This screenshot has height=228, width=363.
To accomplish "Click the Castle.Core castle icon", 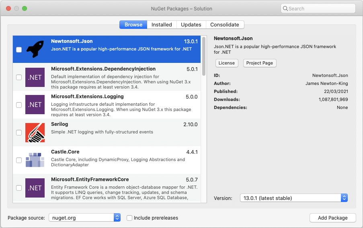I will click(35, 160).
